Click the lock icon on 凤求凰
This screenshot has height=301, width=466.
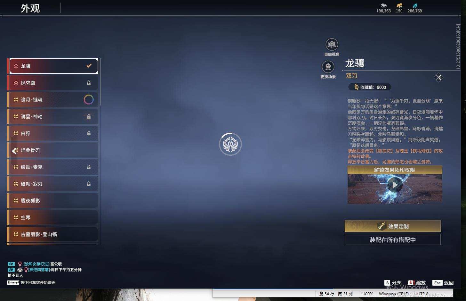click(89, 83)
